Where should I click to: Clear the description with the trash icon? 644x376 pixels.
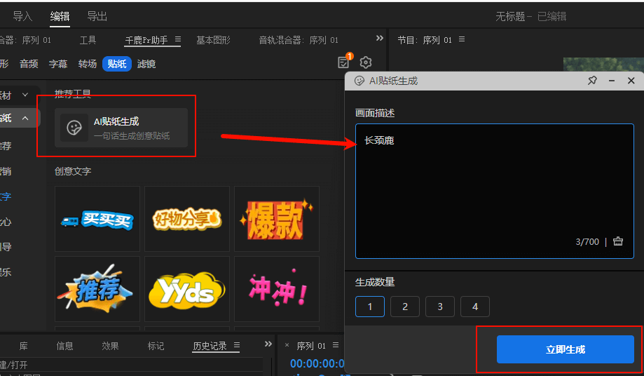(617, 241)
